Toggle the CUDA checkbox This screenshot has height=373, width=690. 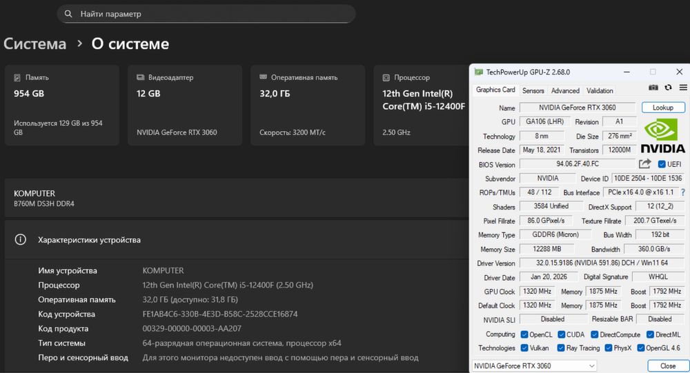click(x=561, y=334)
